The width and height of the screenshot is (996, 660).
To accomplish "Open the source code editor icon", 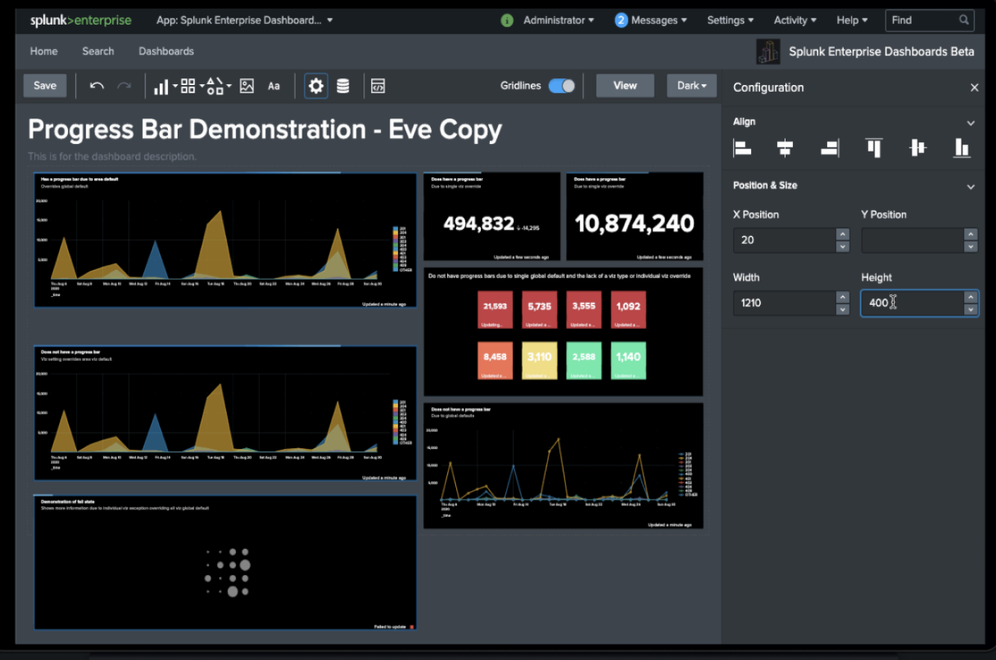I will (x=378, y=87).
